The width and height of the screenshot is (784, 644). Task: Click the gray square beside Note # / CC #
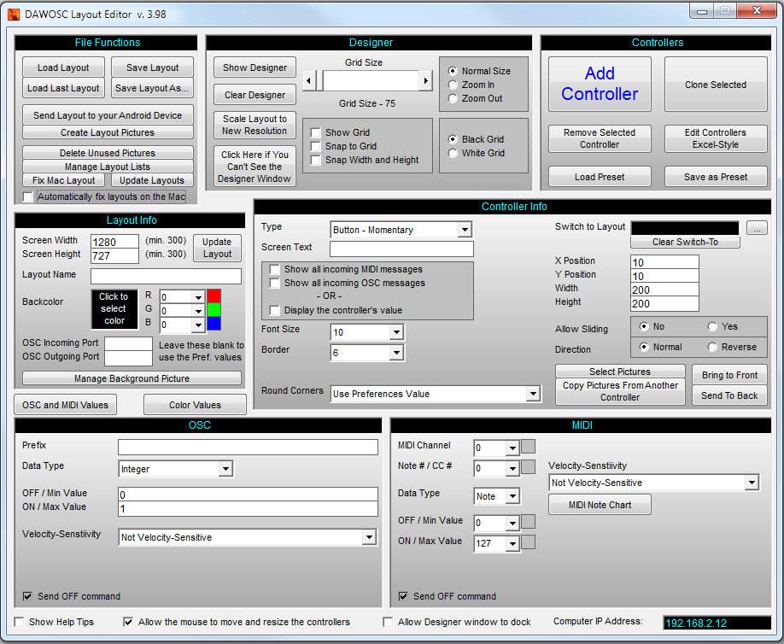pos(529,467)
